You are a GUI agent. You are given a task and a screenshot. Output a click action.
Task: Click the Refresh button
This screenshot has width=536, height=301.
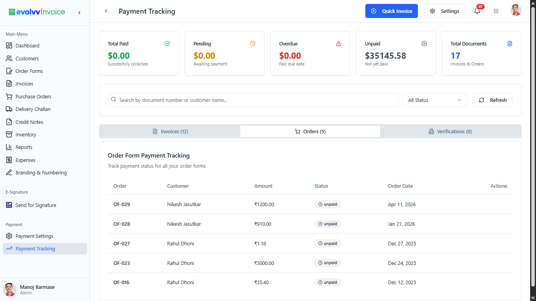[x=493, y=100]
